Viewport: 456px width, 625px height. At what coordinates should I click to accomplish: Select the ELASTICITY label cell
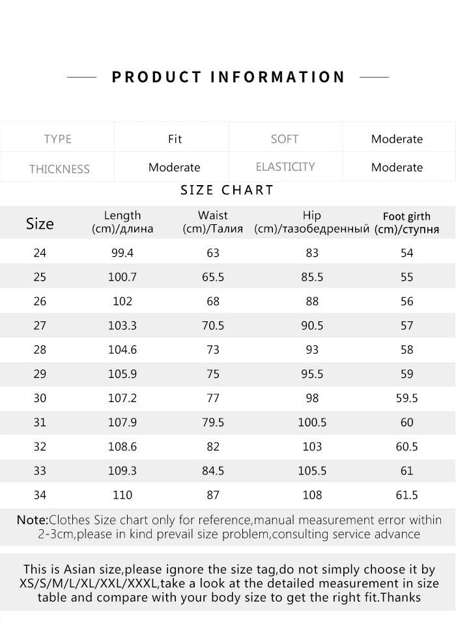click(285, 167)
